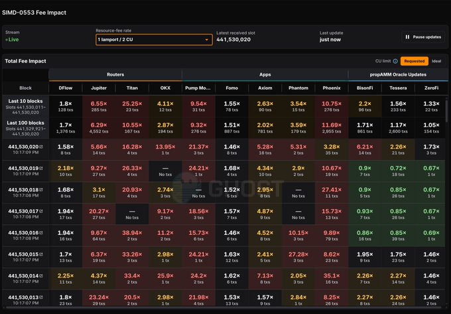Click the latest received slot value 441,530,020
The width and height of the screenshot is (451, 314).
pyautogui.click(x=233, y=40)
